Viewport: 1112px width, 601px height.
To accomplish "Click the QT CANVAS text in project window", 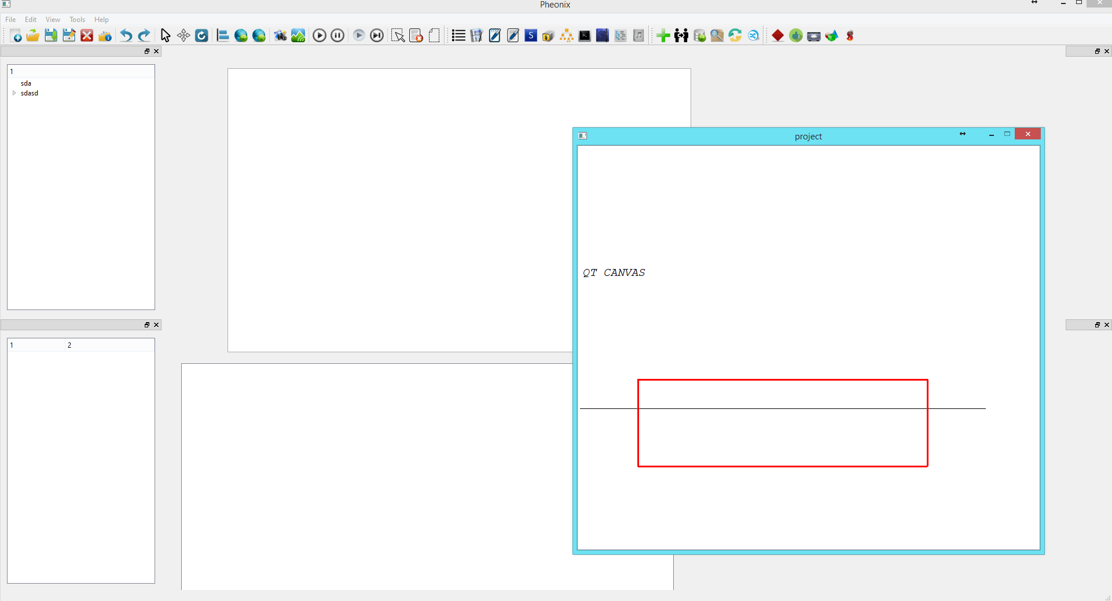I will pos(614,272).
